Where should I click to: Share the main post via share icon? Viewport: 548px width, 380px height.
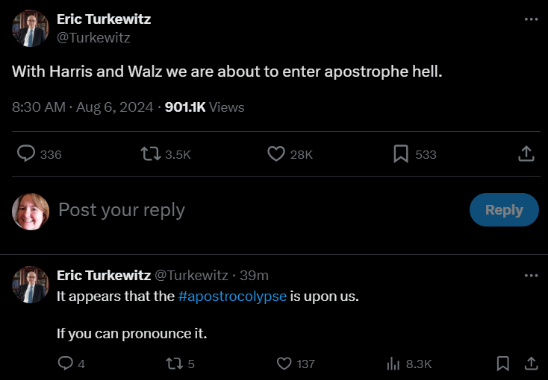coord(526,153)
